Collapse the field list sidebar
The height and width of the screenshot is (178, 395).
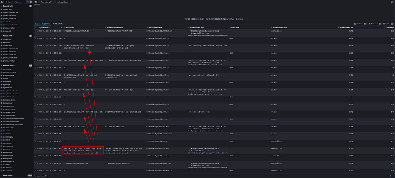pos(2,2)
